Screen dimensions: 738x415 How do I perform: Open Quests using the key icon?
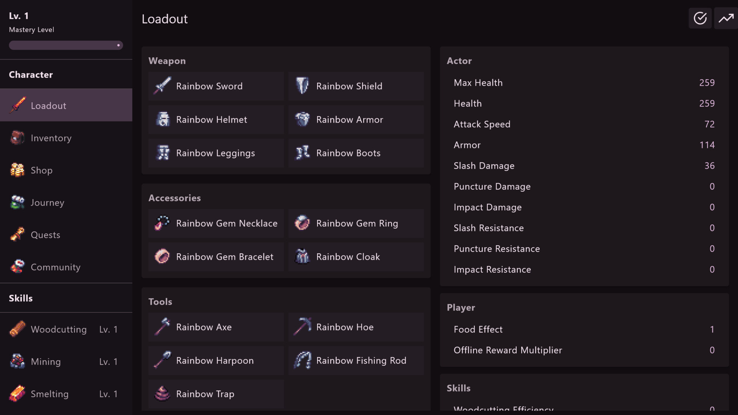(17, 234)
